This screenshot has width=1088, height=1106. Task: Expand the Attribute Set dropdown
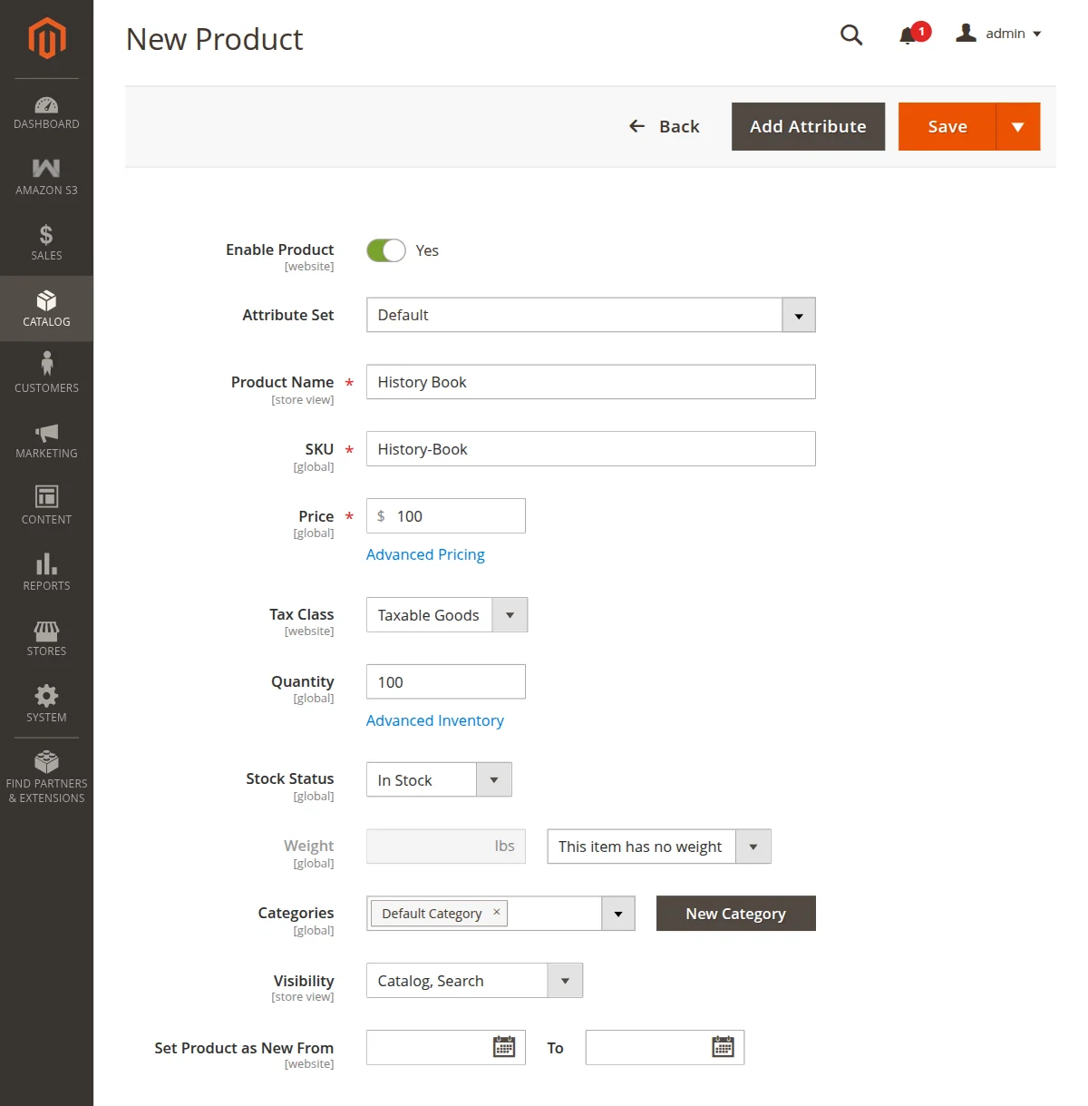[x=798, y=315]
